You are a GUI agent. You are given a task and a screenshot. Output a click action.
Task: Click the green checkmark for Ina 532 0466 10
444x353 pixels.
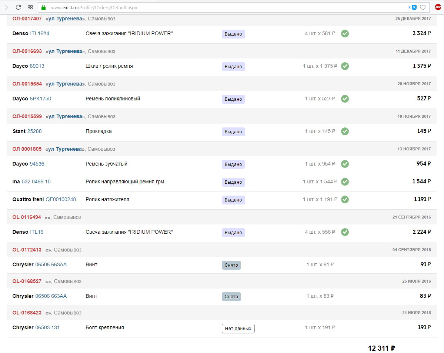(345, 182)
